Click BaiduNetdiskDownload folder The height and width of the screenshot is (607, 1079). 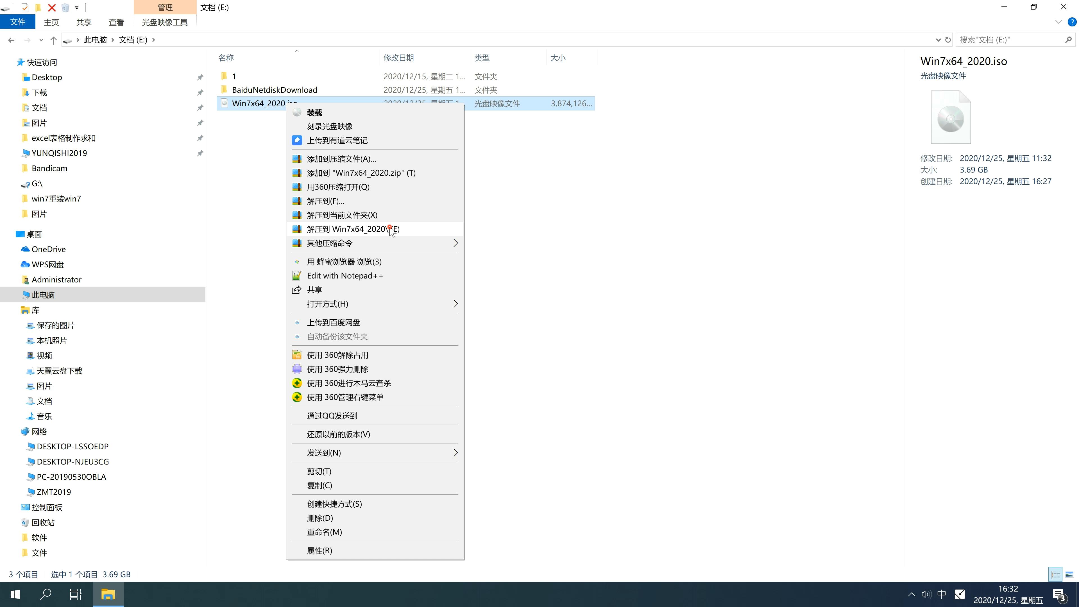[274, 90]
